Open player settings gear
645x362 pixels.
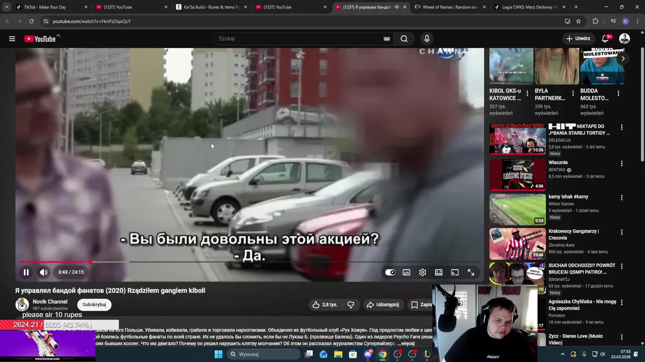pos(423,272)
